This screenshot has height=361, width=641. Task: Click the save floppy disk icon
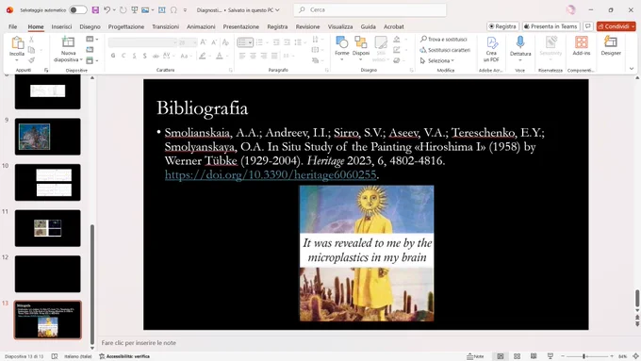pos(95,9)
